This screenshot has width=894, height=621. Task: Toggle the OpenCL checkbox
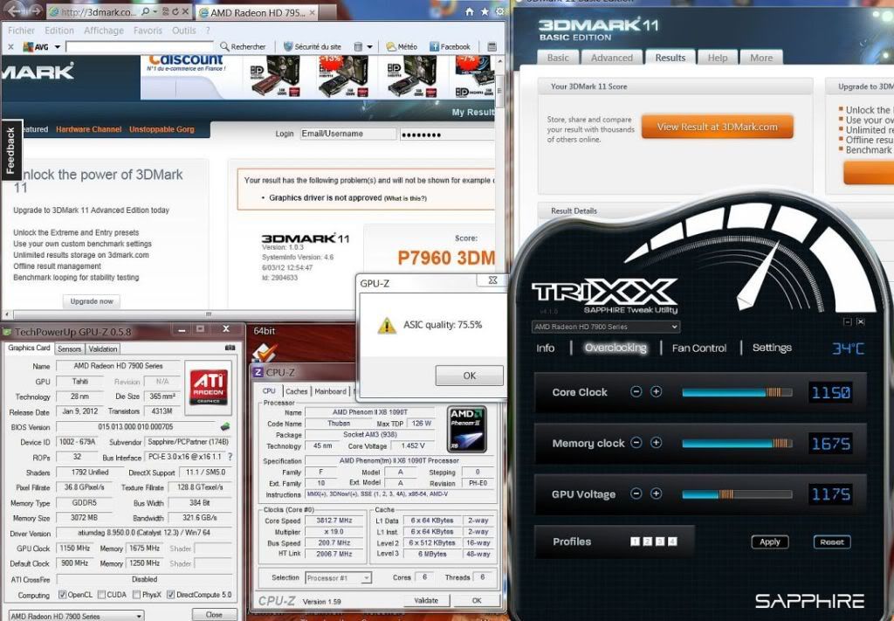point(62,595)
